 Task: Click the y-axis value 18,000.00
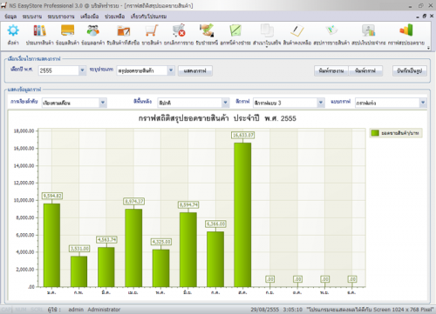[x=24, y=131]
